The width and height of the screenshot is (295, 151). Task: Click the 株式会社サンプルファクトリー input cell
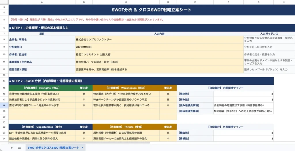pos(159,39)
